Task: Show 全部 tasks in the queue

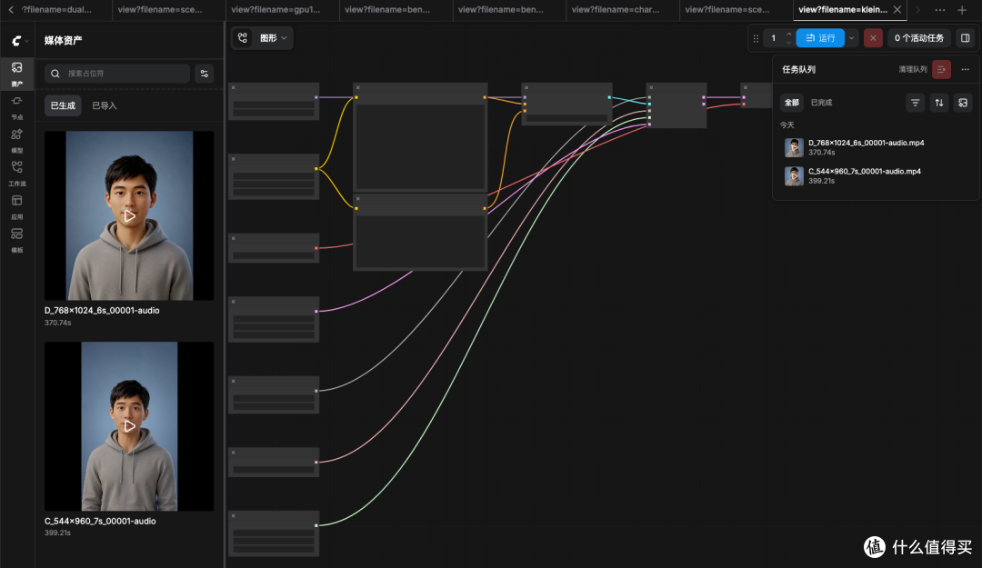Action: tap(792, 103)
